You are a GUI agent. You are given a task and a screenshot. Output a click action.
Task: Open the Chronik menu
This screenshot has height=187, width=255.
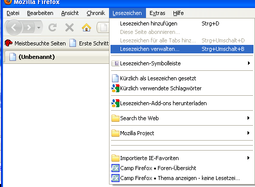pyautogui.click(x=96, y=13)
